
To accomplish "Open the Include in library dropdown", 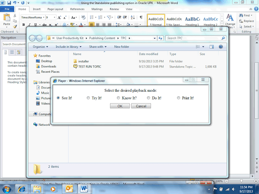I will pyautogui.click(x=68, y=47).
